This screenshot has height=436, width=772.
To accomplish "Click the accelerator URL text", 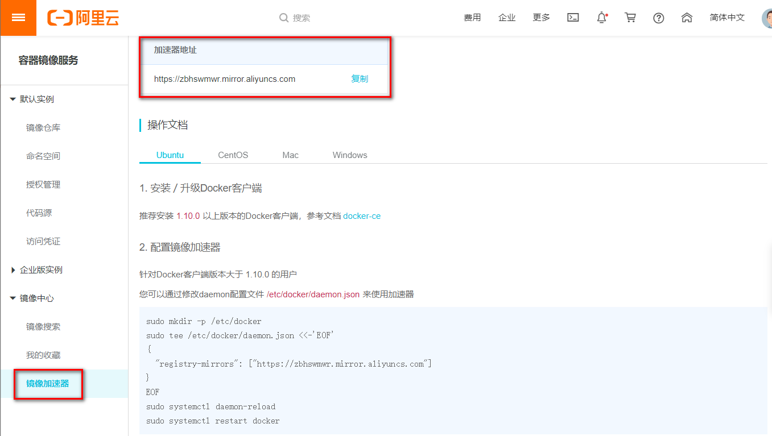I will tap(225, 79).
